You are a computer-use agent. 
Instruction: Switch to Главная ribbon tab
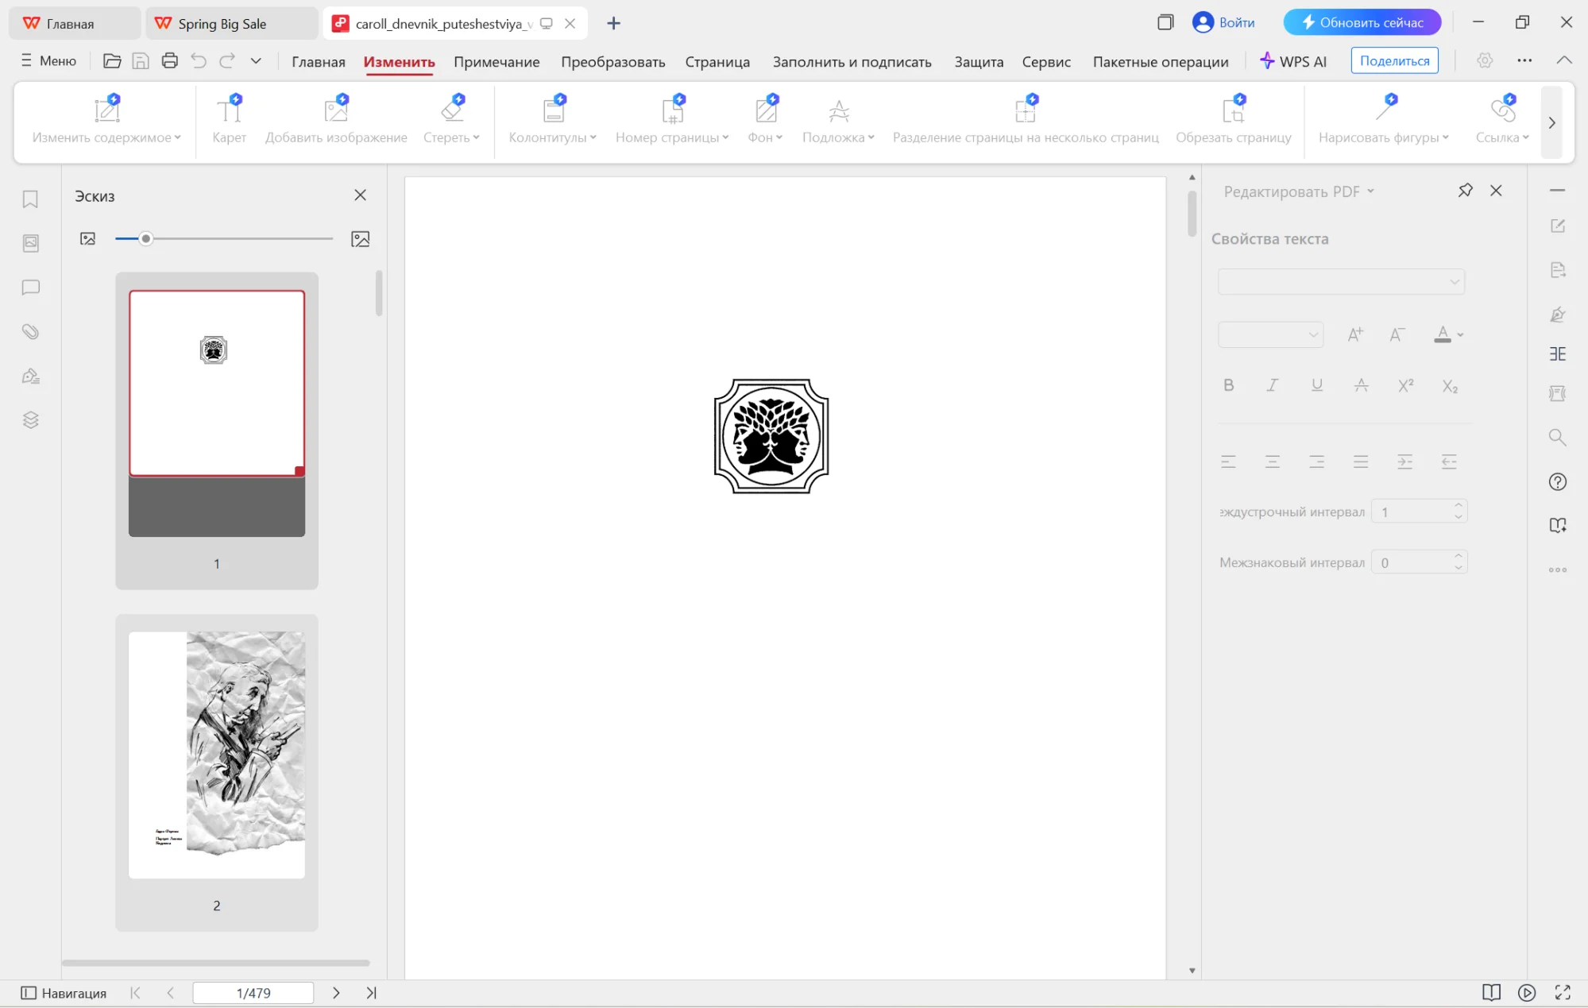[319, 61]
